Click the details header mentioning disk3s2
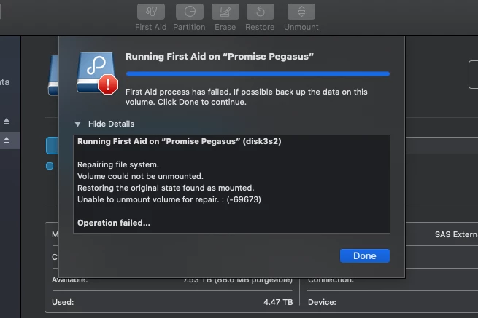The width and height of the screenshot is (478, 318). [x=180, y=141]
